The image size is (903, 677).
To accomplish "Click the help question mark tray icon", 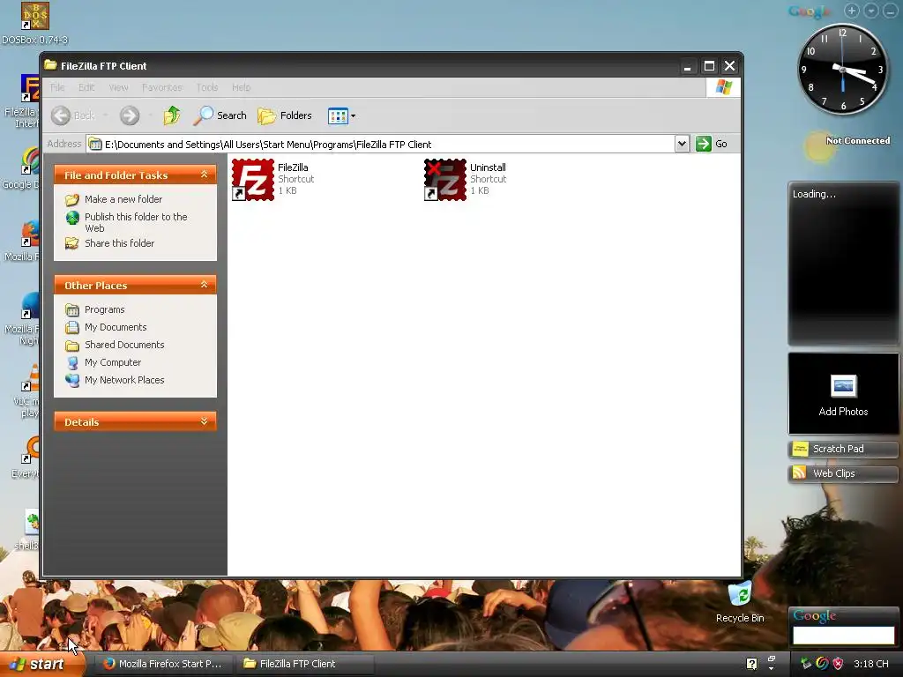I will tap(751, 664).
